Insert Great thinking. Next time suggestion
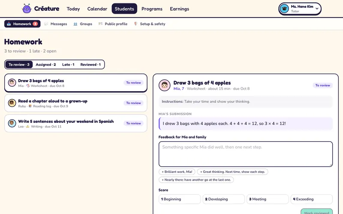The image size is (343, 214). click(x=232, y=172)
